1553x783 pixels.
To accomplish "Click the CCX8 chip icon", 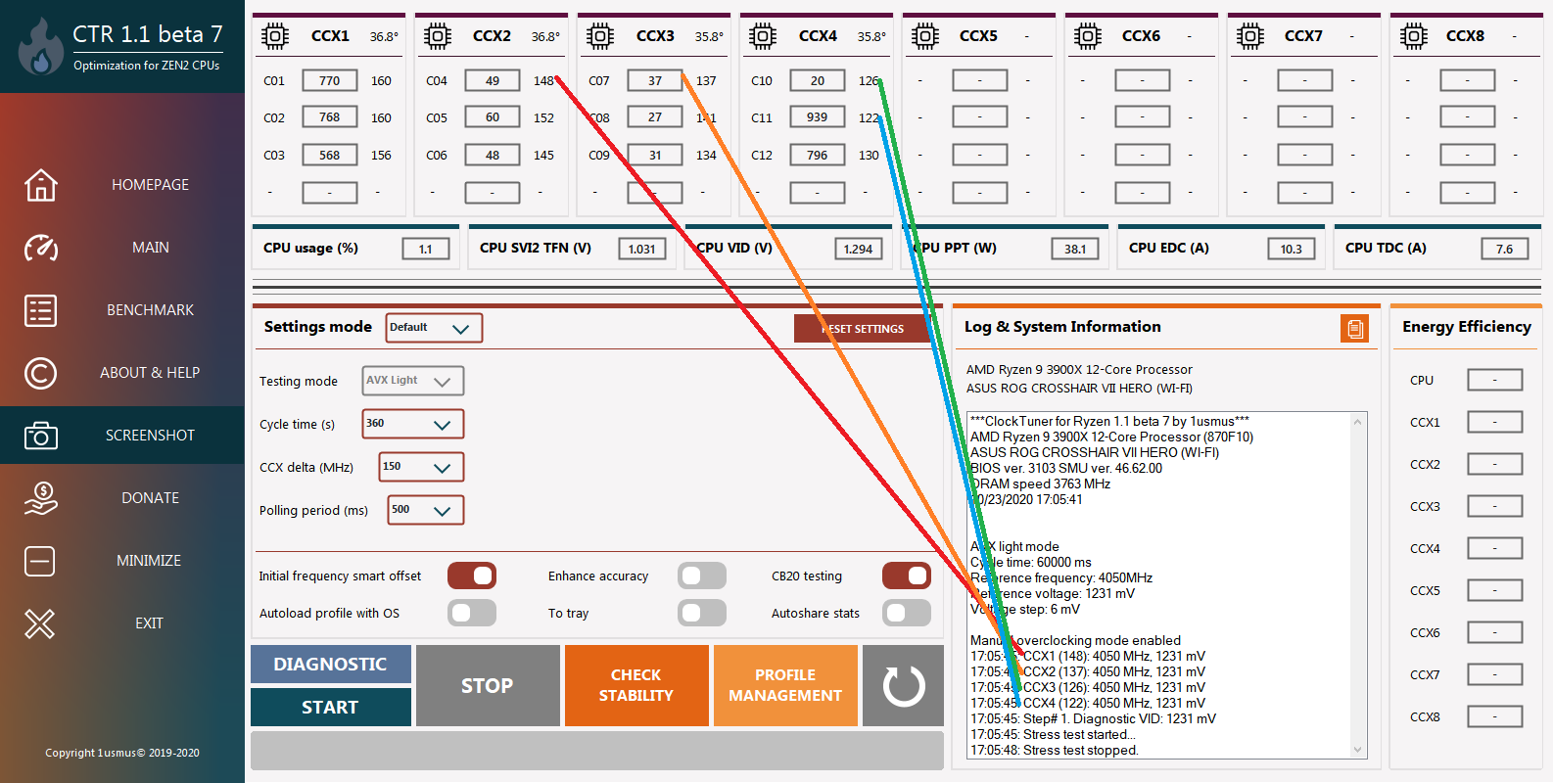I will point(1413,36).
